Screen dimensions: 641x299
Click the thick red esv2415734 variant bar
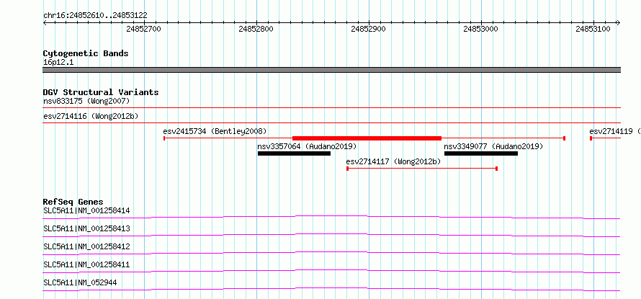(x=367, y=138)
